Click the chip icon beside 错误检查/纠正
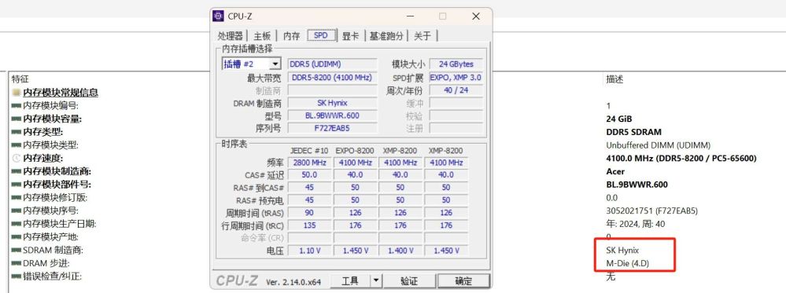Image resolution: width=786 pixels, height=293 pixels. pyautogui.click(x=17, y=277)
